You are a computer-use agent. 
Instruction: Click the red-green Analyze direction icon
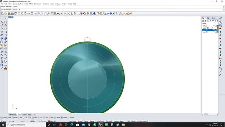[x=6, y=68]
